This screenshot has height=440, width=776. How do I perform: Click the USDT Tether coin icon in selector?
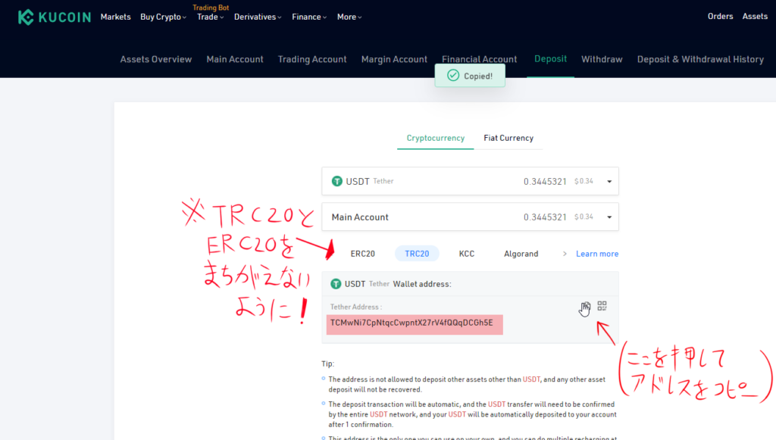337,182
